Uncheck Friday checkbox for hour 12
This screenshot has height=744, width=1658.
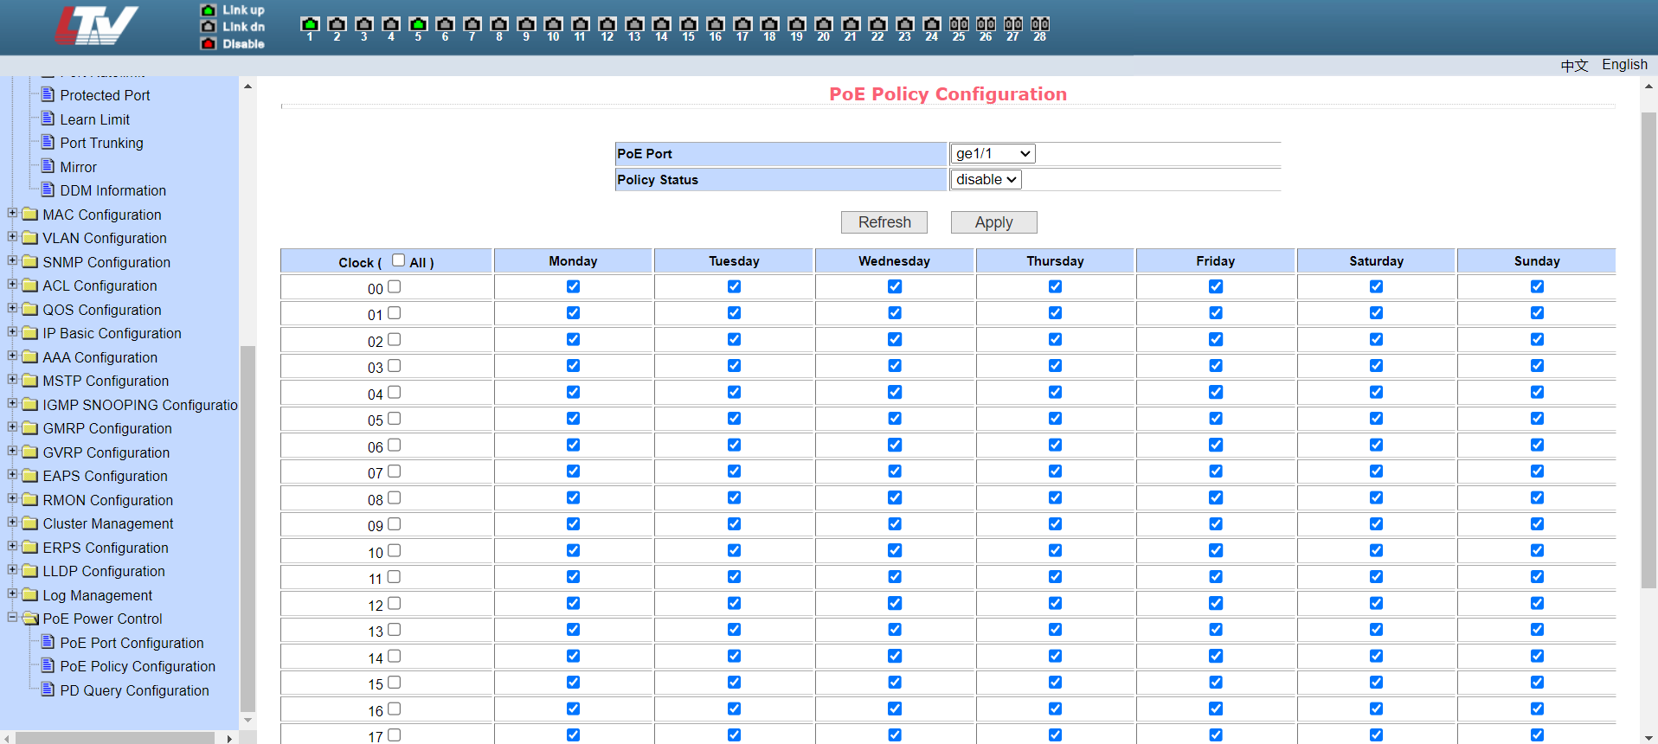click(x=1216, y=603)
